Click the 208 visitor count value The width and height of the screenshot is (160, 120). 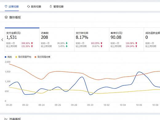[44, 37]
